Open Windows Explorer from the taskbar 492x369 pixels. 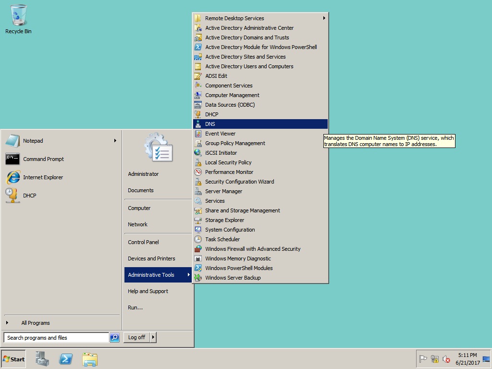click(90, 359)
